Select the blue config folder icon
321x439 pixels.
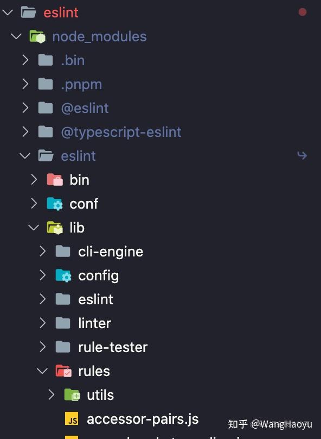[64, 275]
